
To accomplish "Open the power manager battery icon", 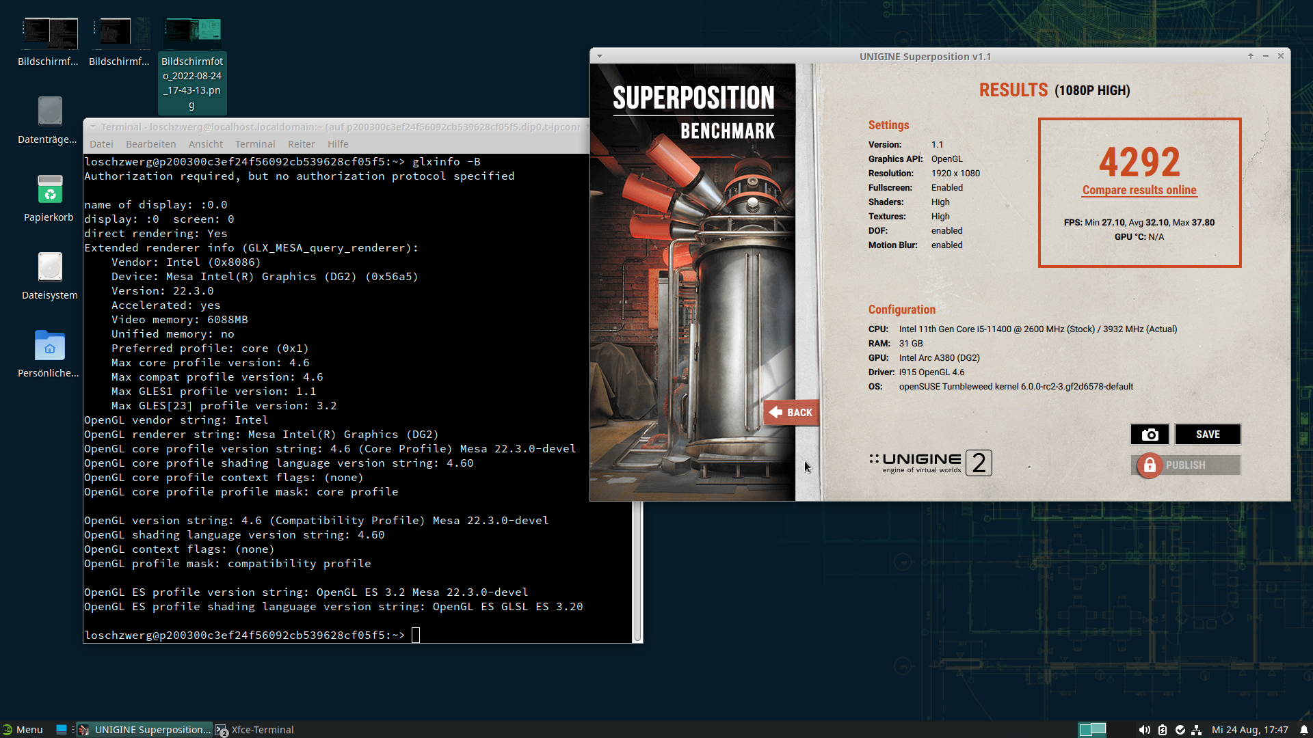I will coord(1163,730).
